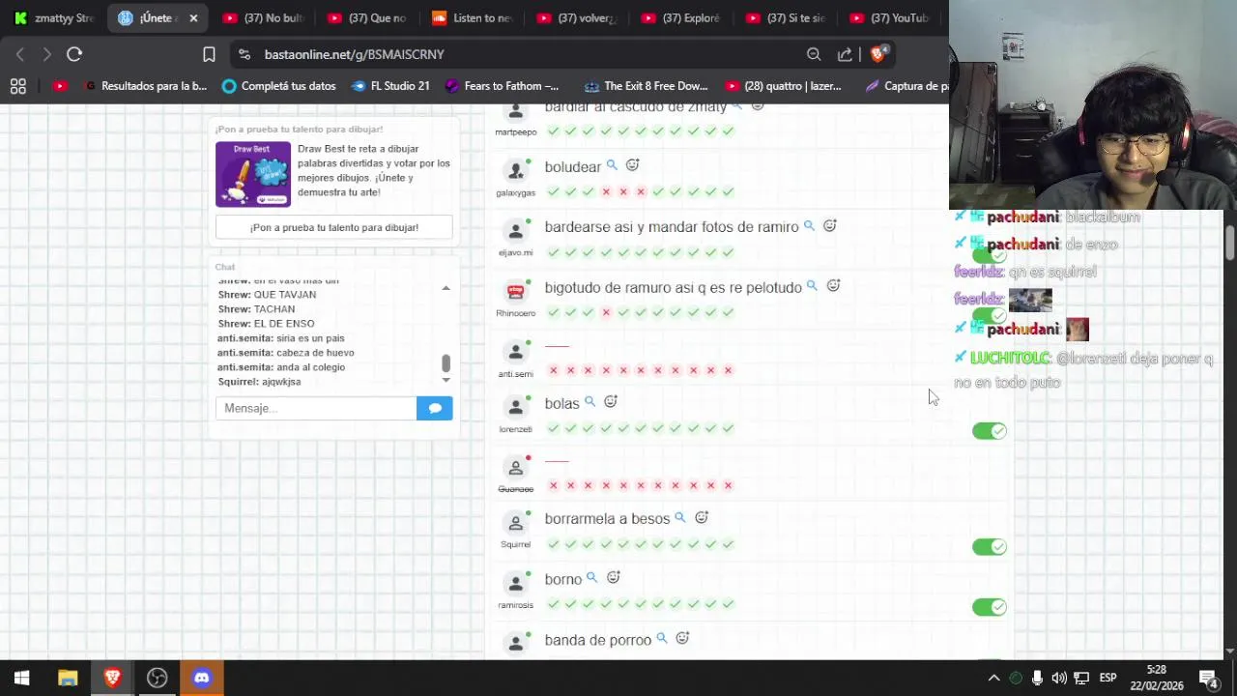Send chat message with blue button
This screenshot has width=1237, height=696.
[x=435, y=408]
